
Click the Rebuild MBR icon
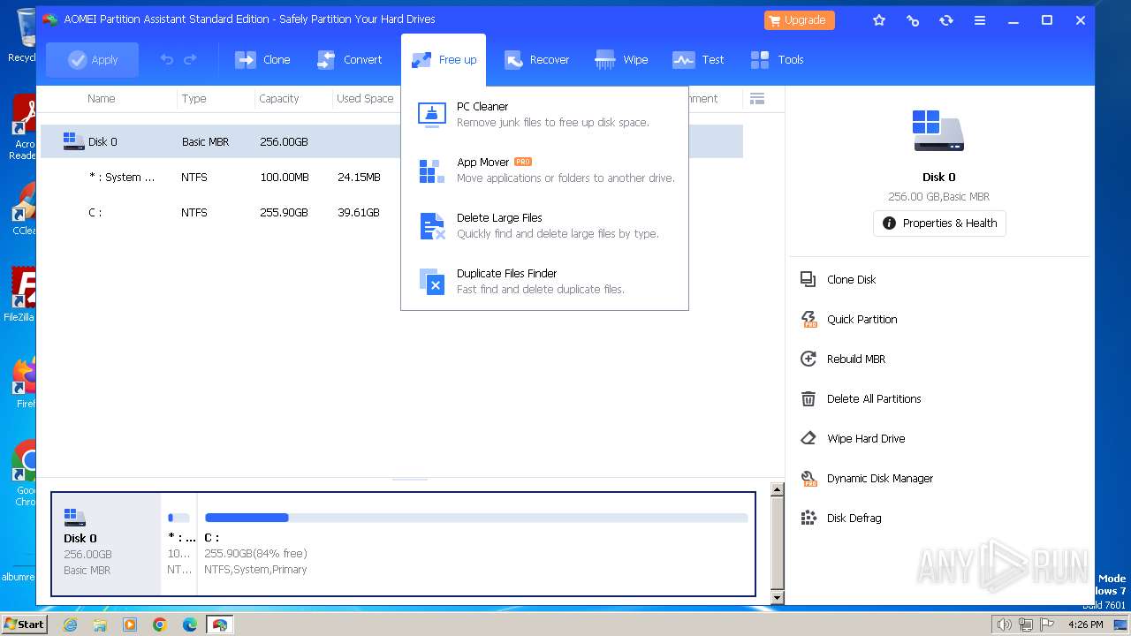coord(808,359)
